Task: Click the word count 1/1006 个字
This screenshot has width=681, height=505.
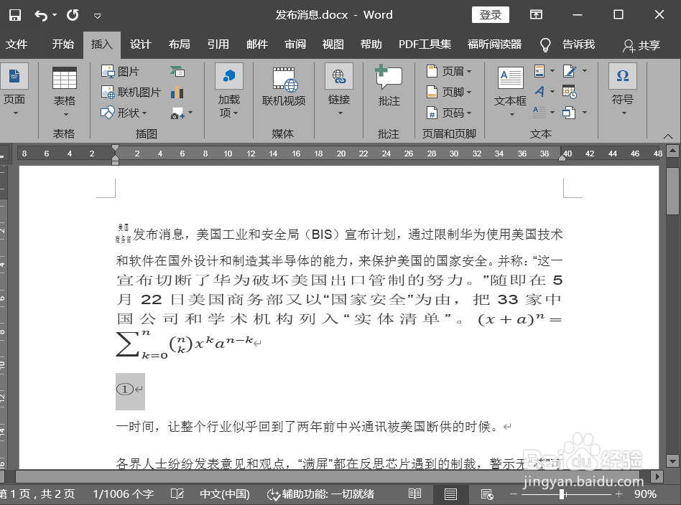Action: (124, 494)
